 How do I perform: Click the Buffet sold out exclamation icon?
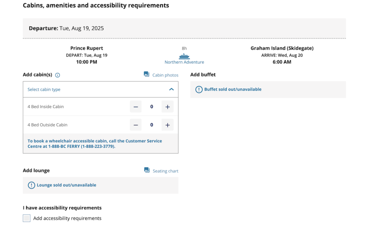tap(199, 89)
